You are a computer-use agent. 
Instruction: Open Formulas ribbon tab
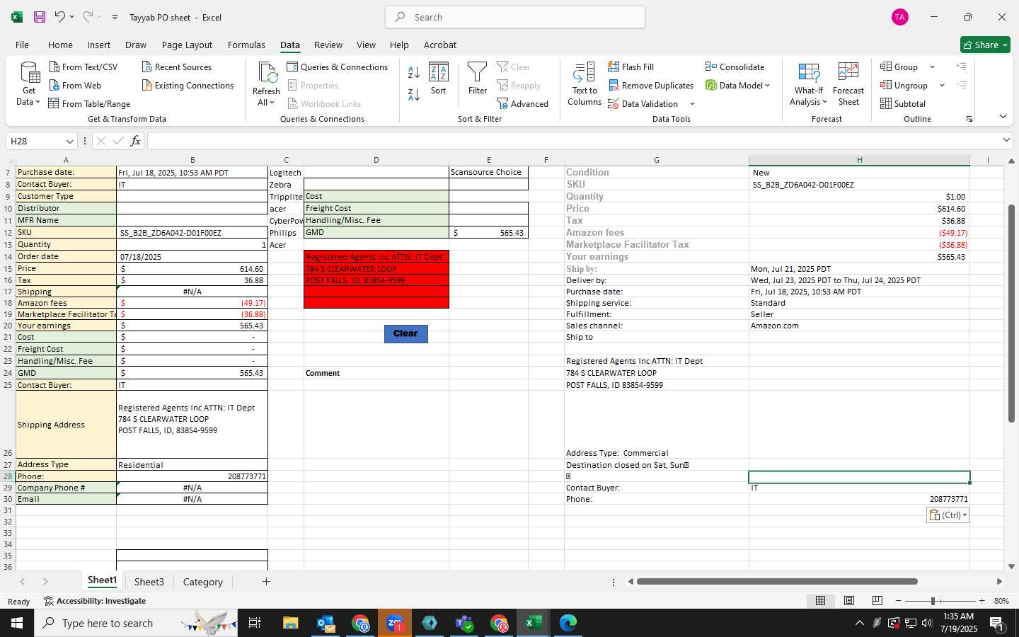point(246,45)
